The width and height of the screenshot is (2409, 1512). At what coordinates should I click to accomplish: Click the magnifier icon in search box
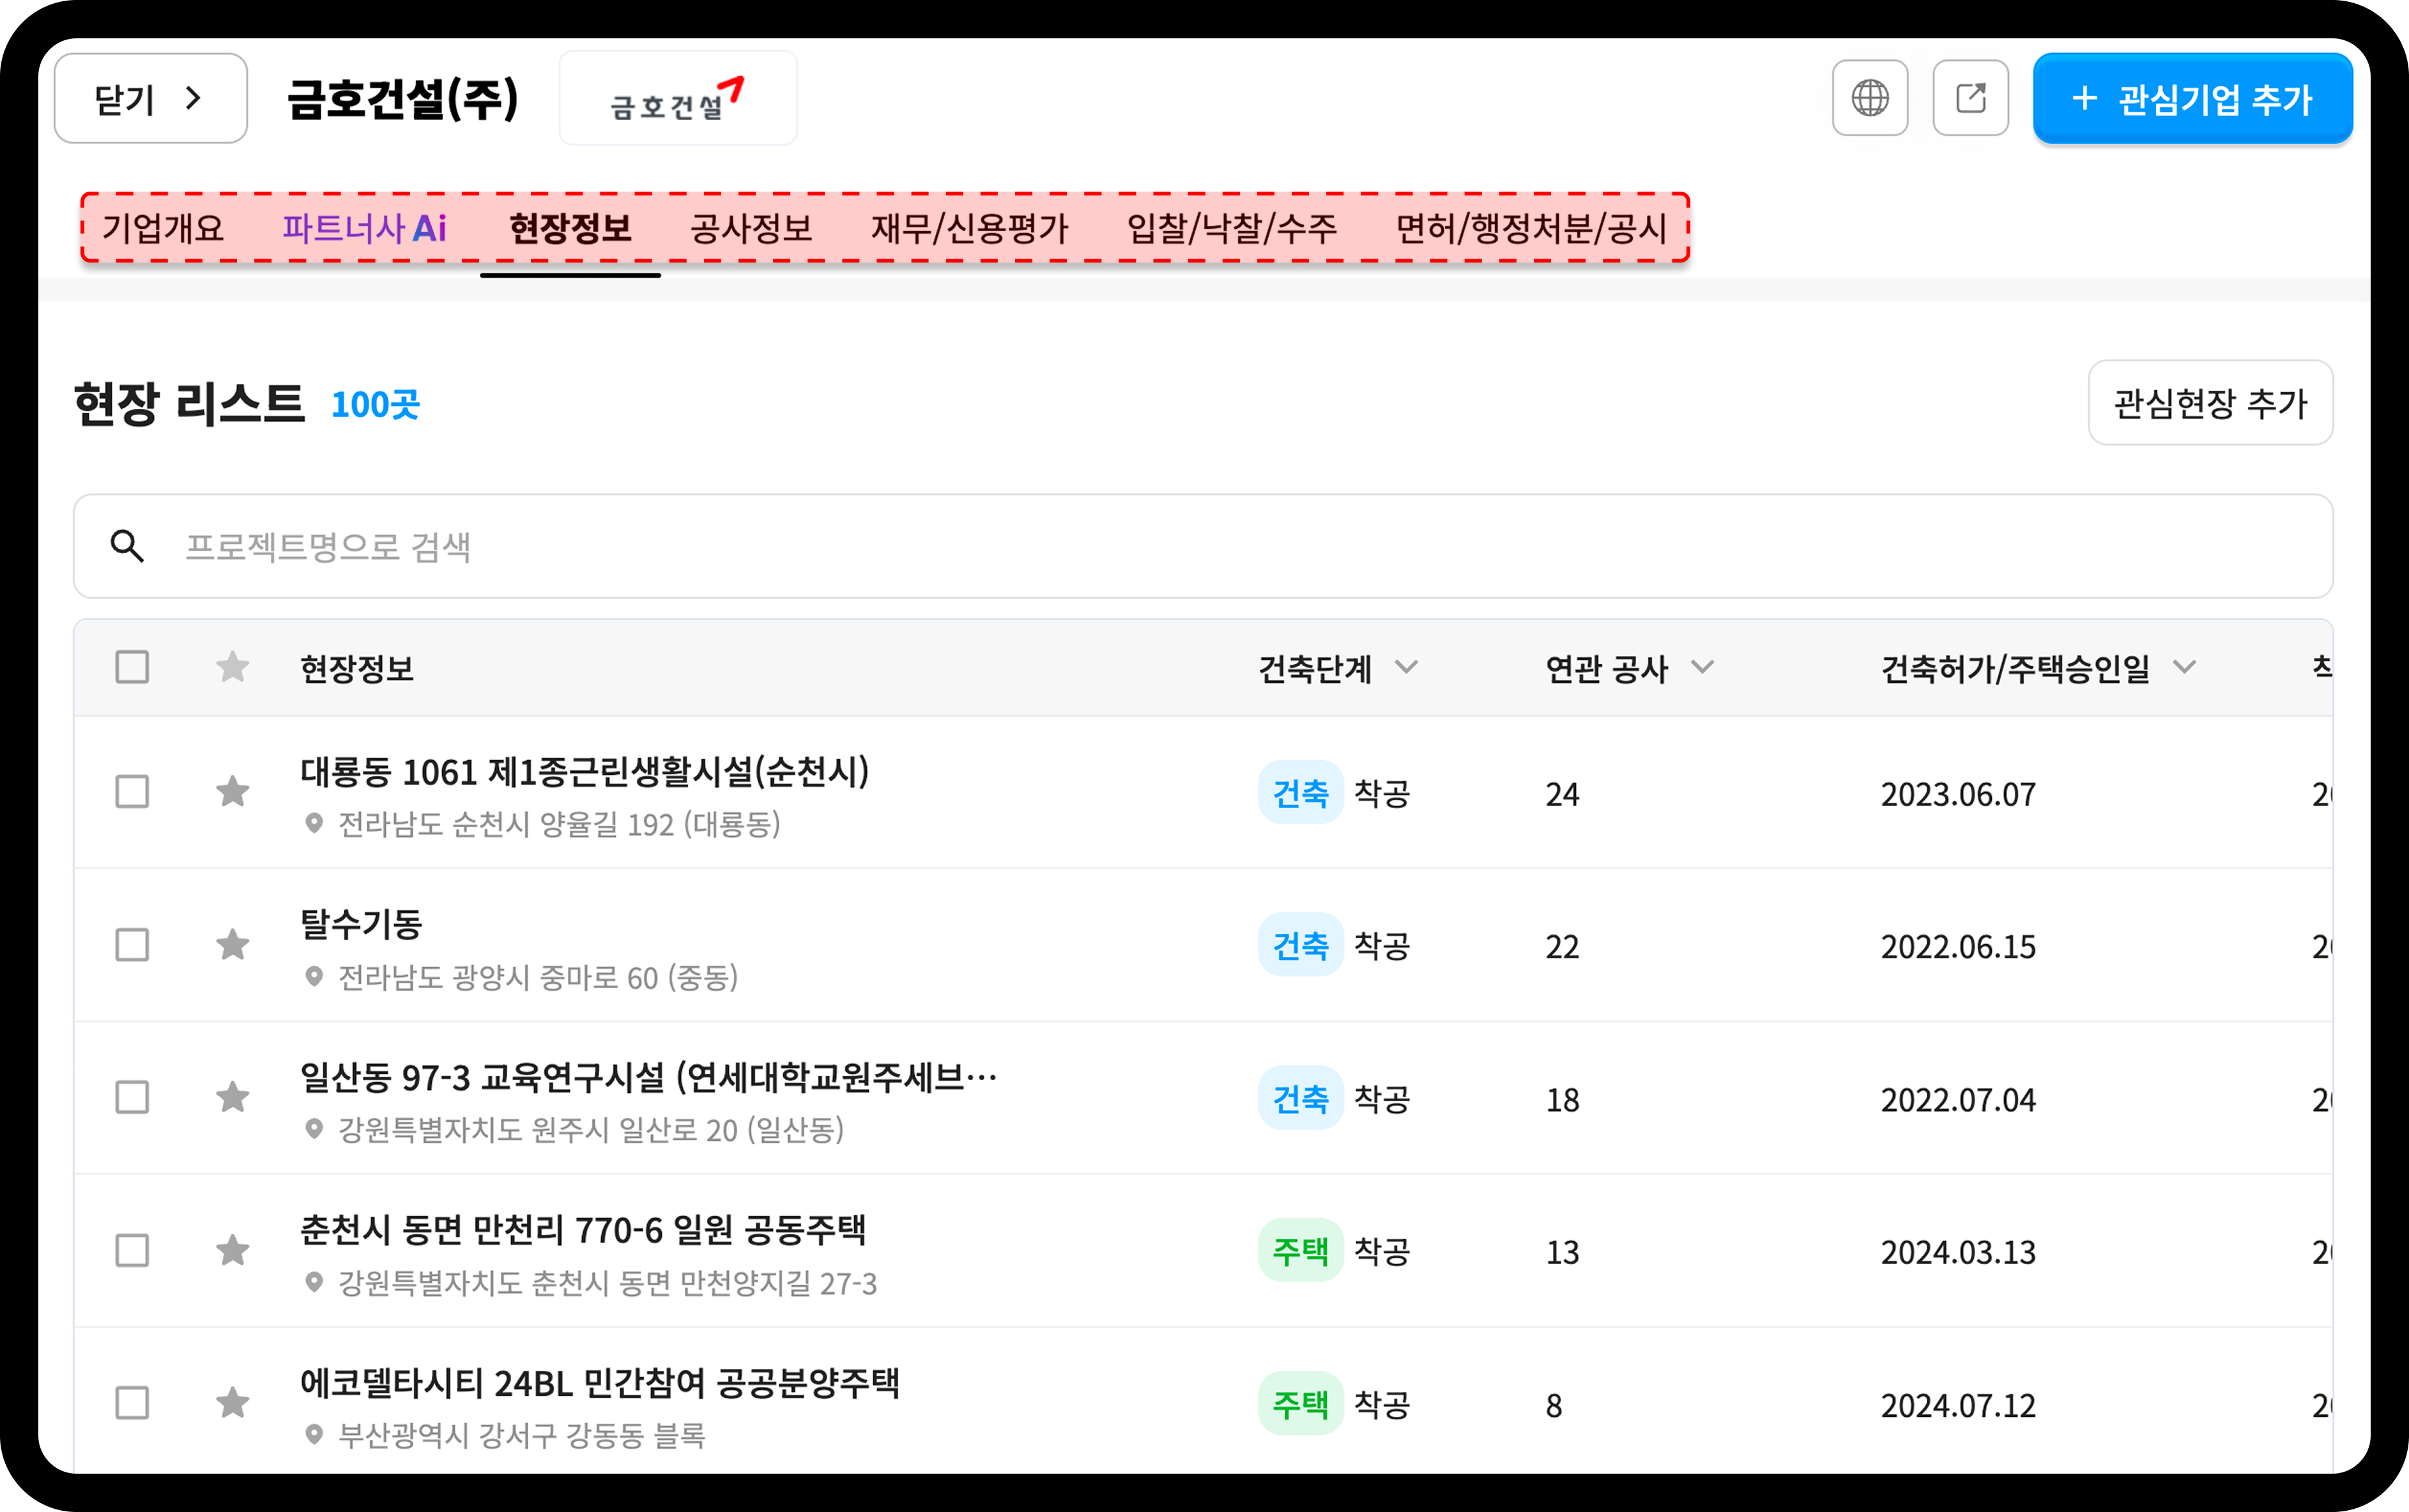click(x=127, y=546)
